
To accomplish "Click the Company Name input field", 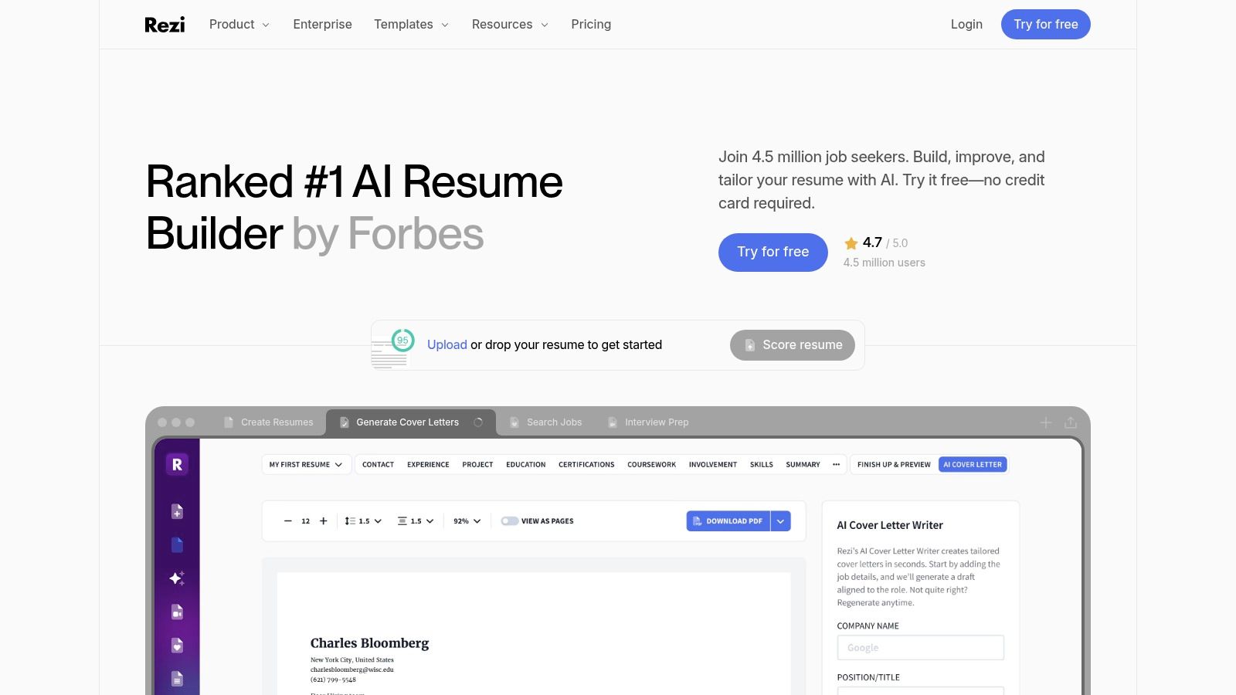I will [921, 648].
